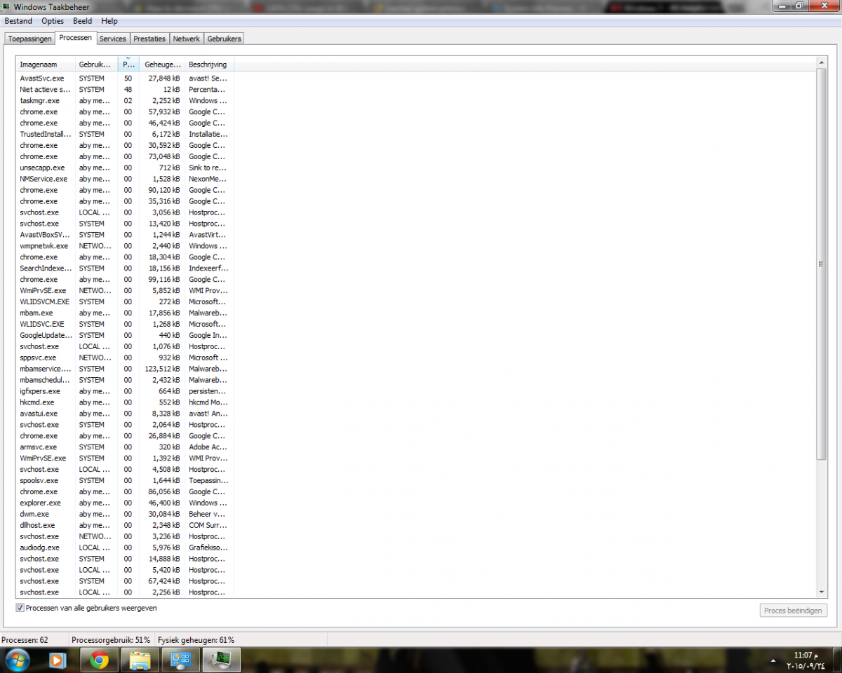Open the Beeld menu

[x=83, y=21]
